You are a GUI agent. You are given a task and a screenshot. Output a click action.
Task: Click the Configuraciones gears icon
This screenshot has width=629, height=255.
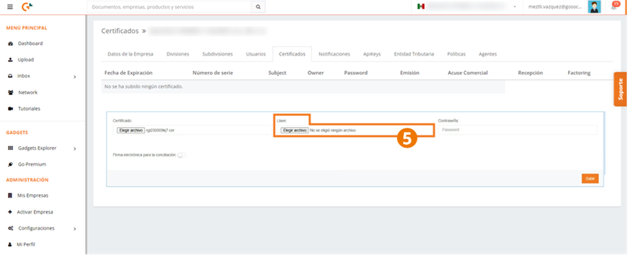[10, 228]
